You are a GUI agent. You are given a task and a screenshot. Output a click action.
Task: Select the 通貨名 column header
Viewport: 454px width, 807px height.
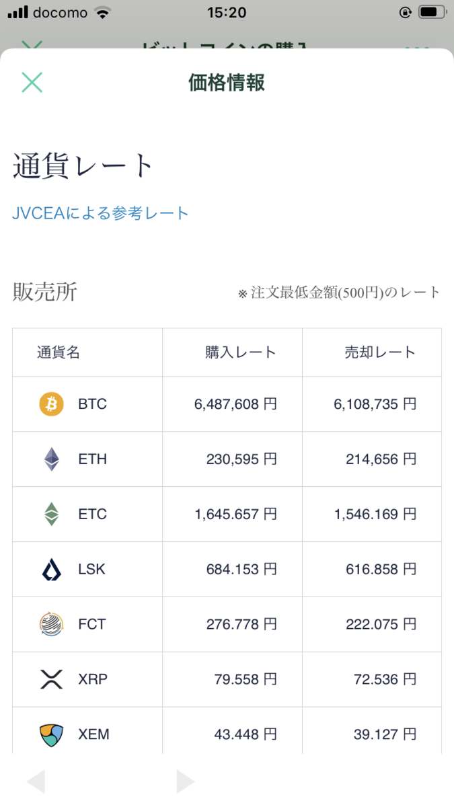point(59,352)
